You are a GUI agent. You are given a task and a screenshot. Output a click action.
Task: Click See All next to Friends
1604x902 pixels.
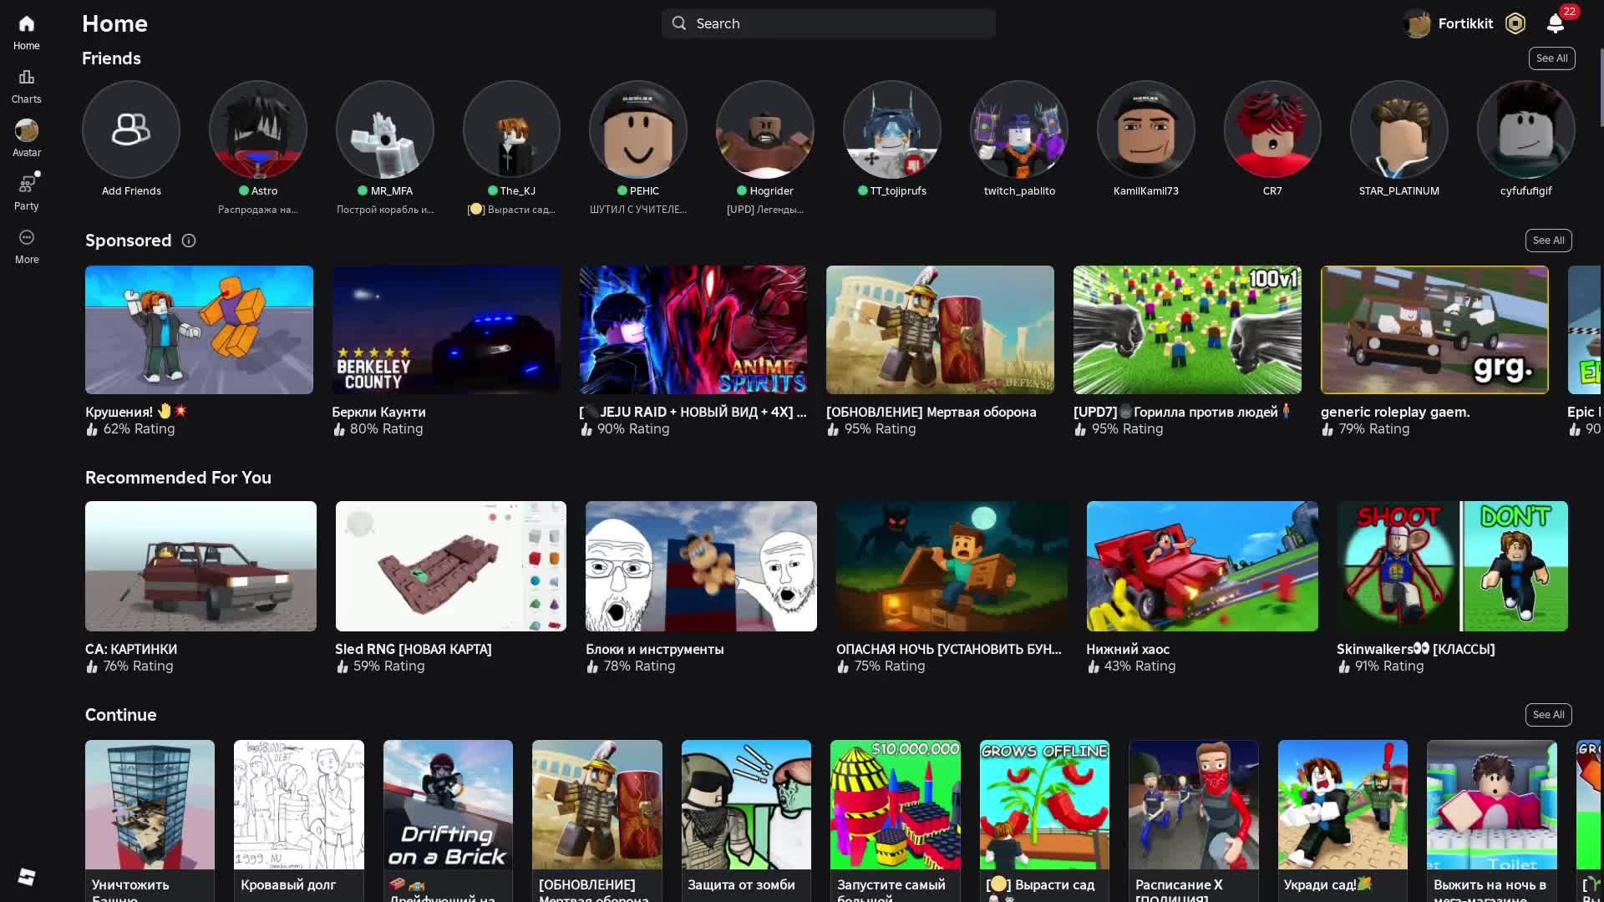1551,58
